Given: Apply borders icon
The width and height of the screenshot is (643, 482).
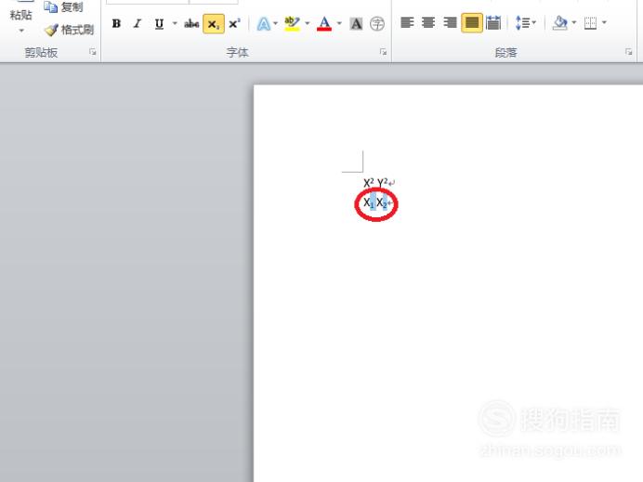Looking at the screenshot, I should [x=591, y=22].
